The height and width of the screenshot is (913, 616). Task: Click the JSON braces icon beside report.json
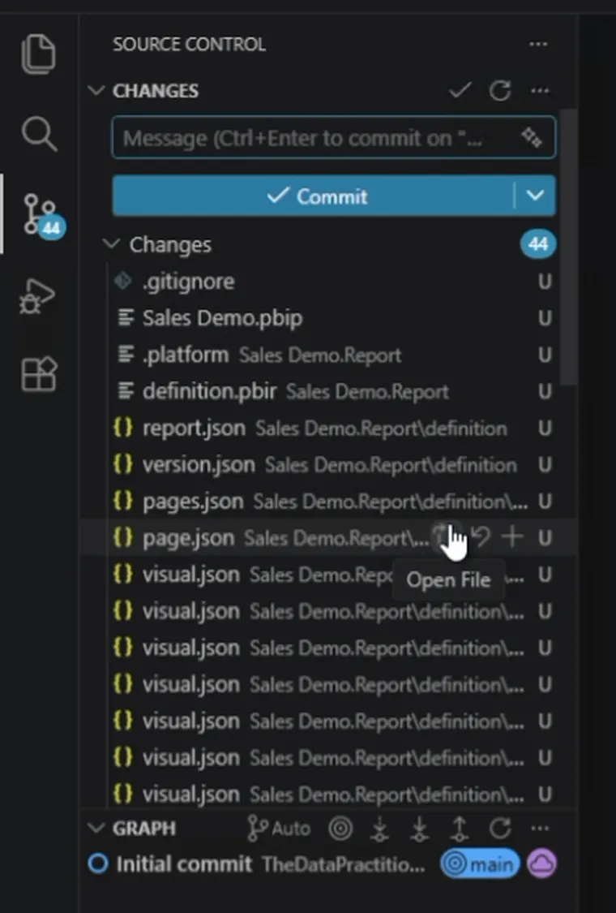click(x=123, y=428)
